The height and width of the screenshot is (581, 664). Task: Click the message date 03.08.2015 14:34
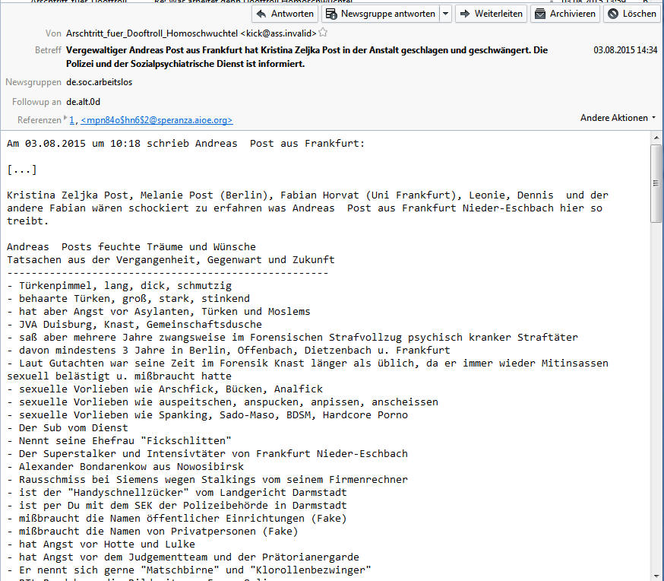point(625,50)
